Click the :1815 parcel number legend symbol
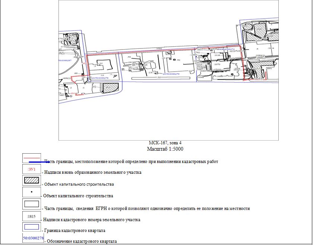This screenshot has width=313, height=245. 32,216
